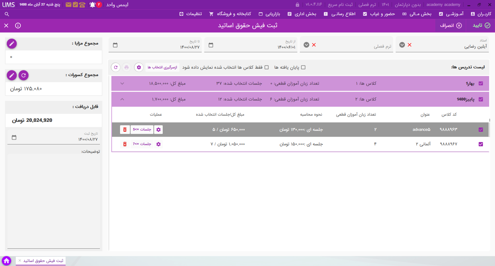Close the form with the X icon
Screen dimensions: 495x266
click(6, 25)
